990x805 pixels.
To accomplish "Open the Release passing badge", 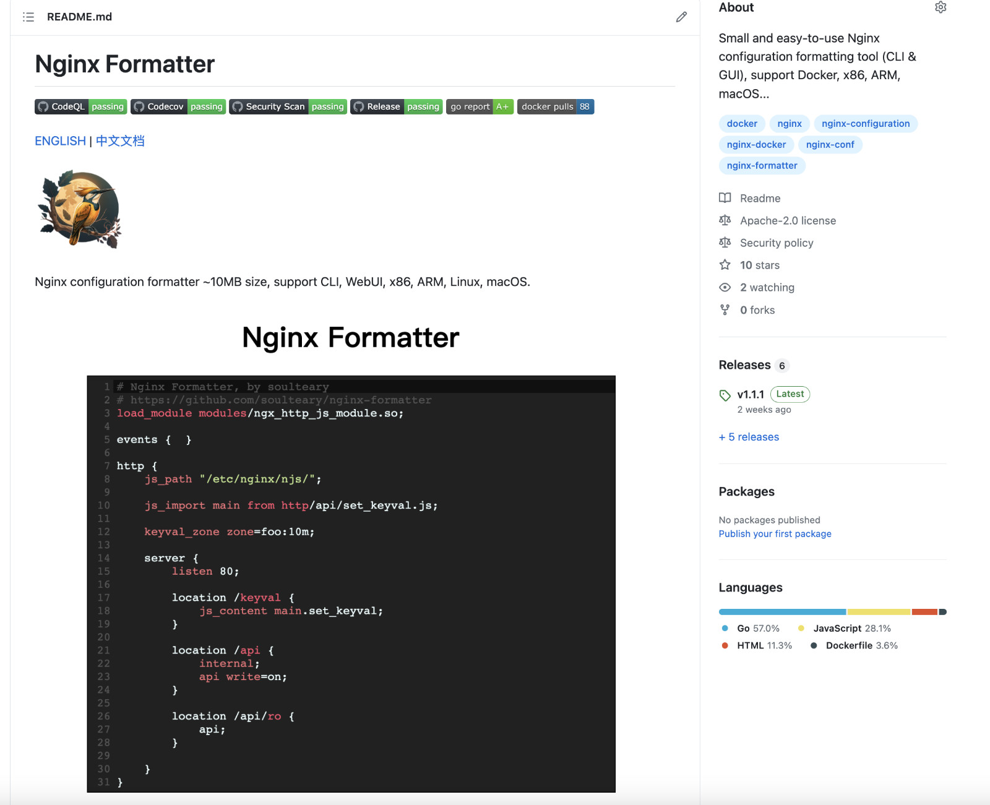I will 397,106.
